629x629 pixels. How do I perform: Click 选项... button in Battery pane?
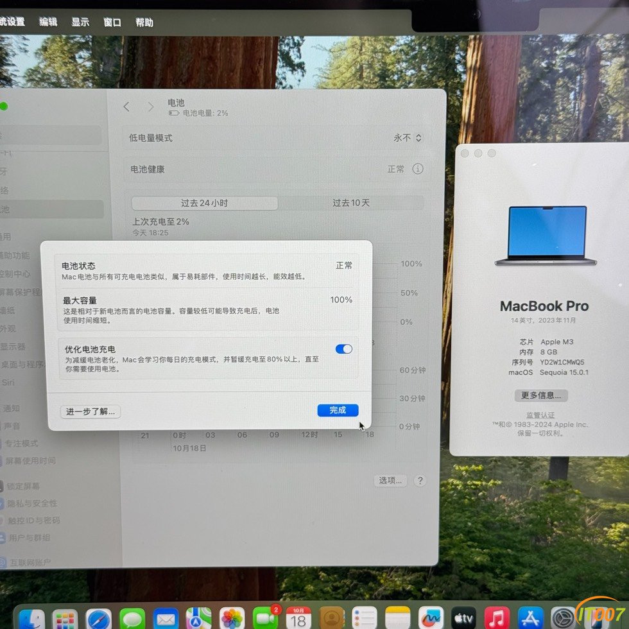click(390, 481)
